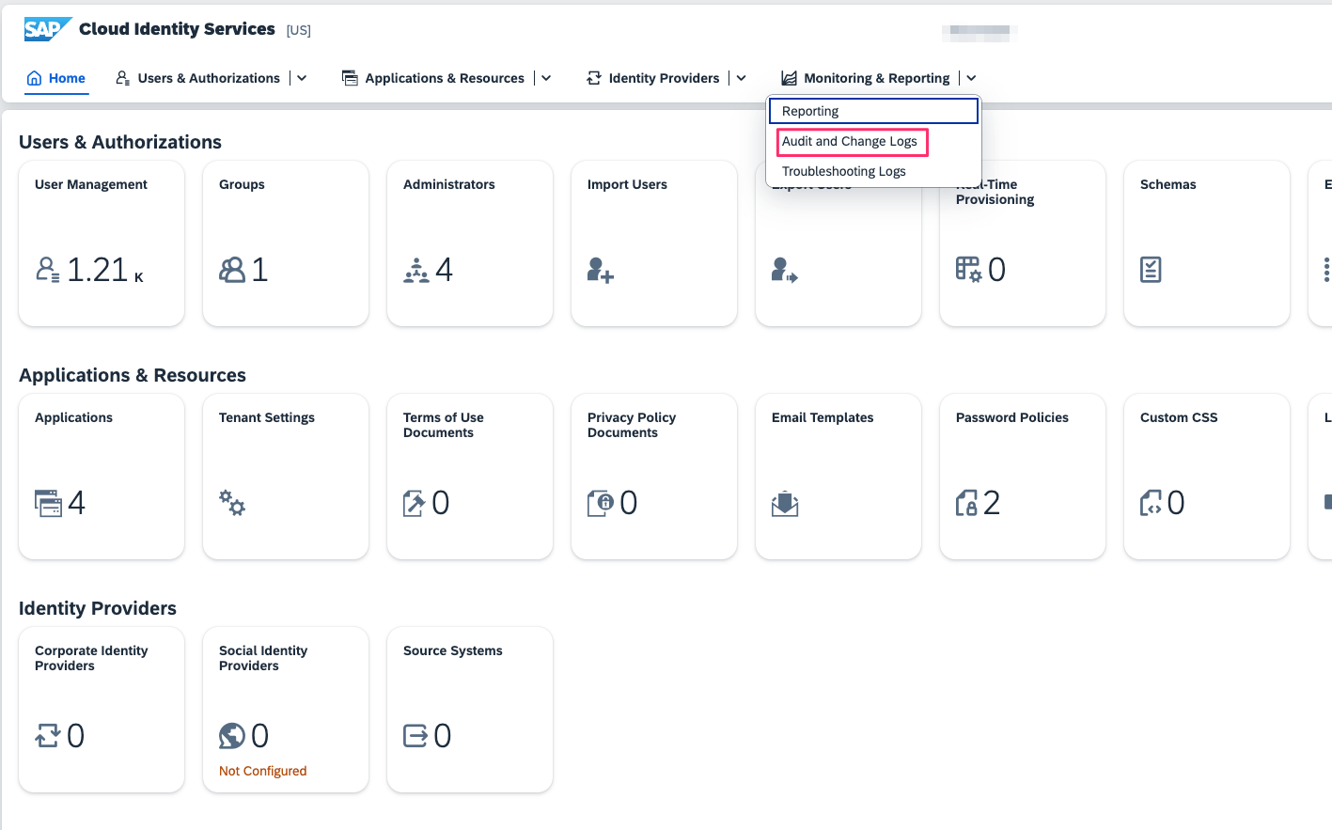Expand the Applications & Resources dropdown arrow
The height and width of the screenshot is (830, 1332).
tap(546, 78)
